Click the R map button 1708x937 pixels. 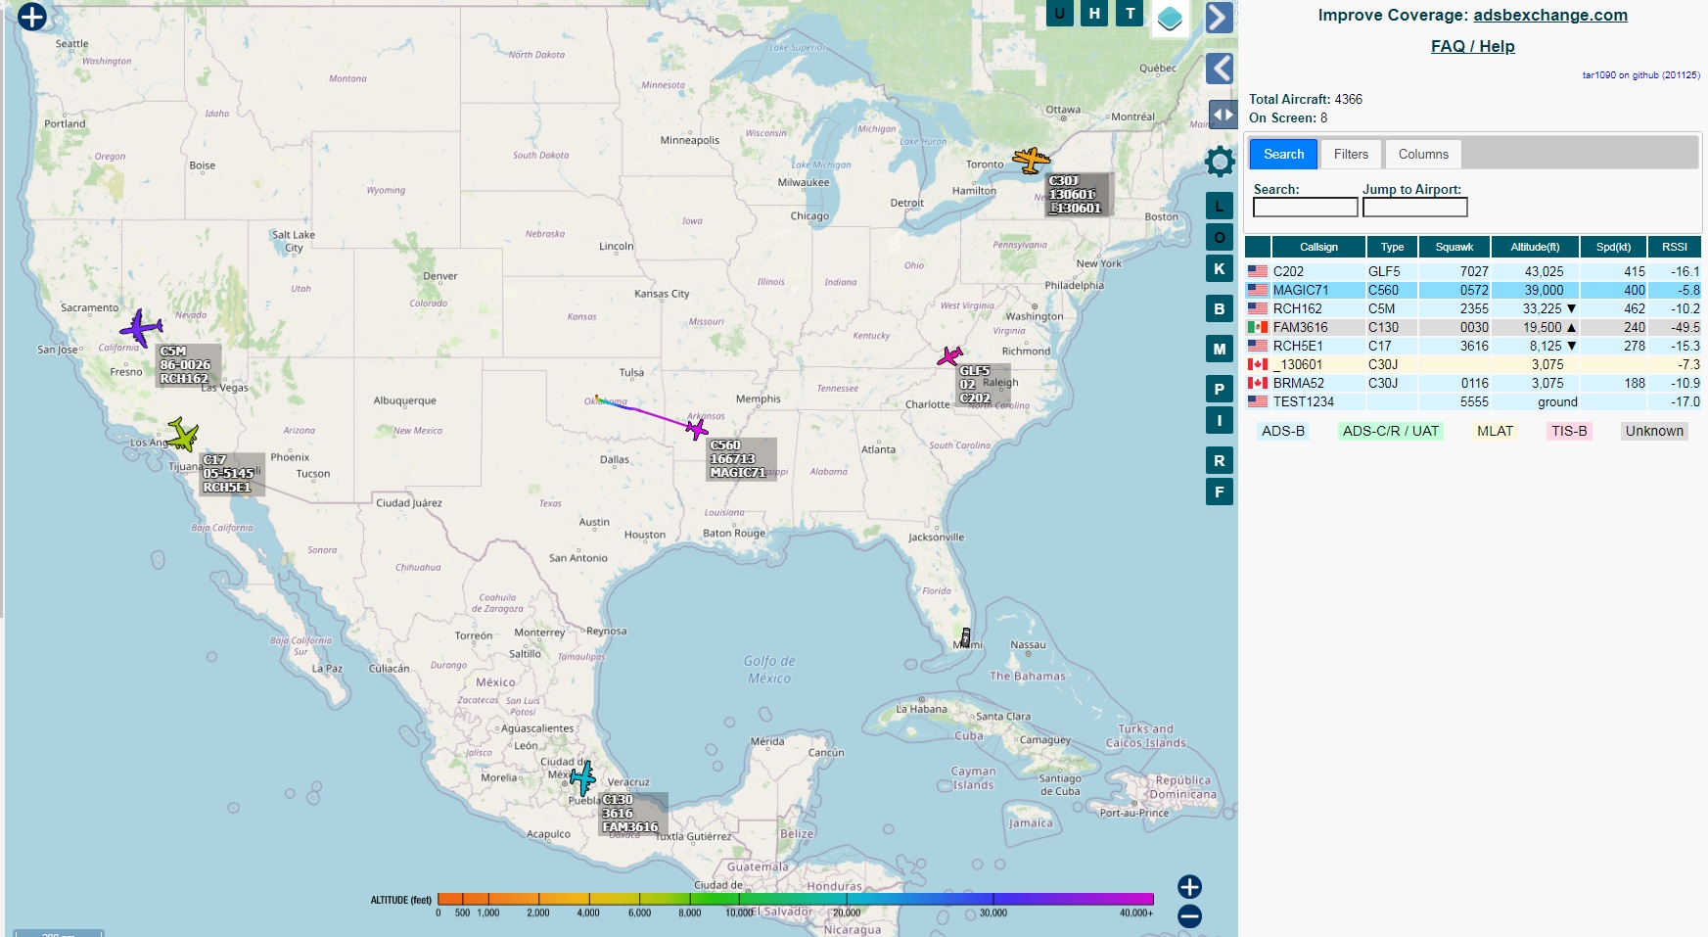(x=1219, y=460)
